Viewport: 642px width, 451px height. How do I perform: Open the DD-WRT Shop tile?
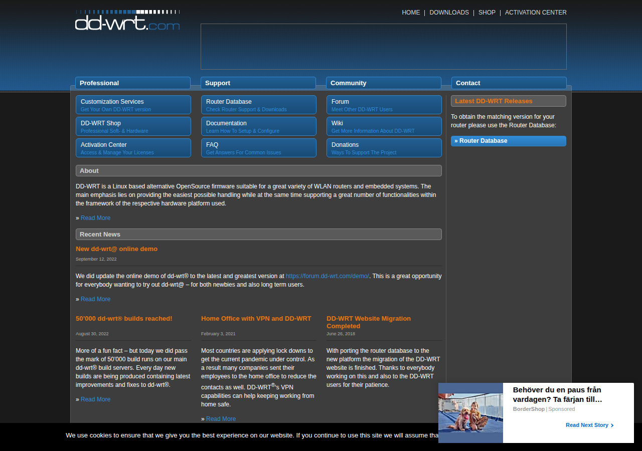click(133, 126)
